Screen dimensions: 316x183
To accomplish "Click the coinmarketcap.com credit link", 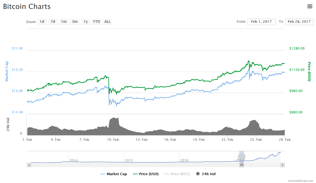I will [x=300, y=181].
